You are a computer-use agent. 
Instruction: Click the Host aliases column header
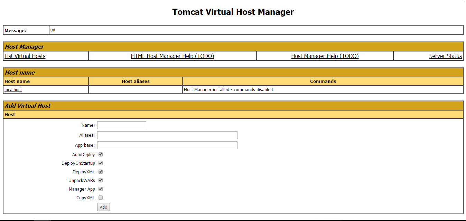pyautogui.click(x=136, y=81)
